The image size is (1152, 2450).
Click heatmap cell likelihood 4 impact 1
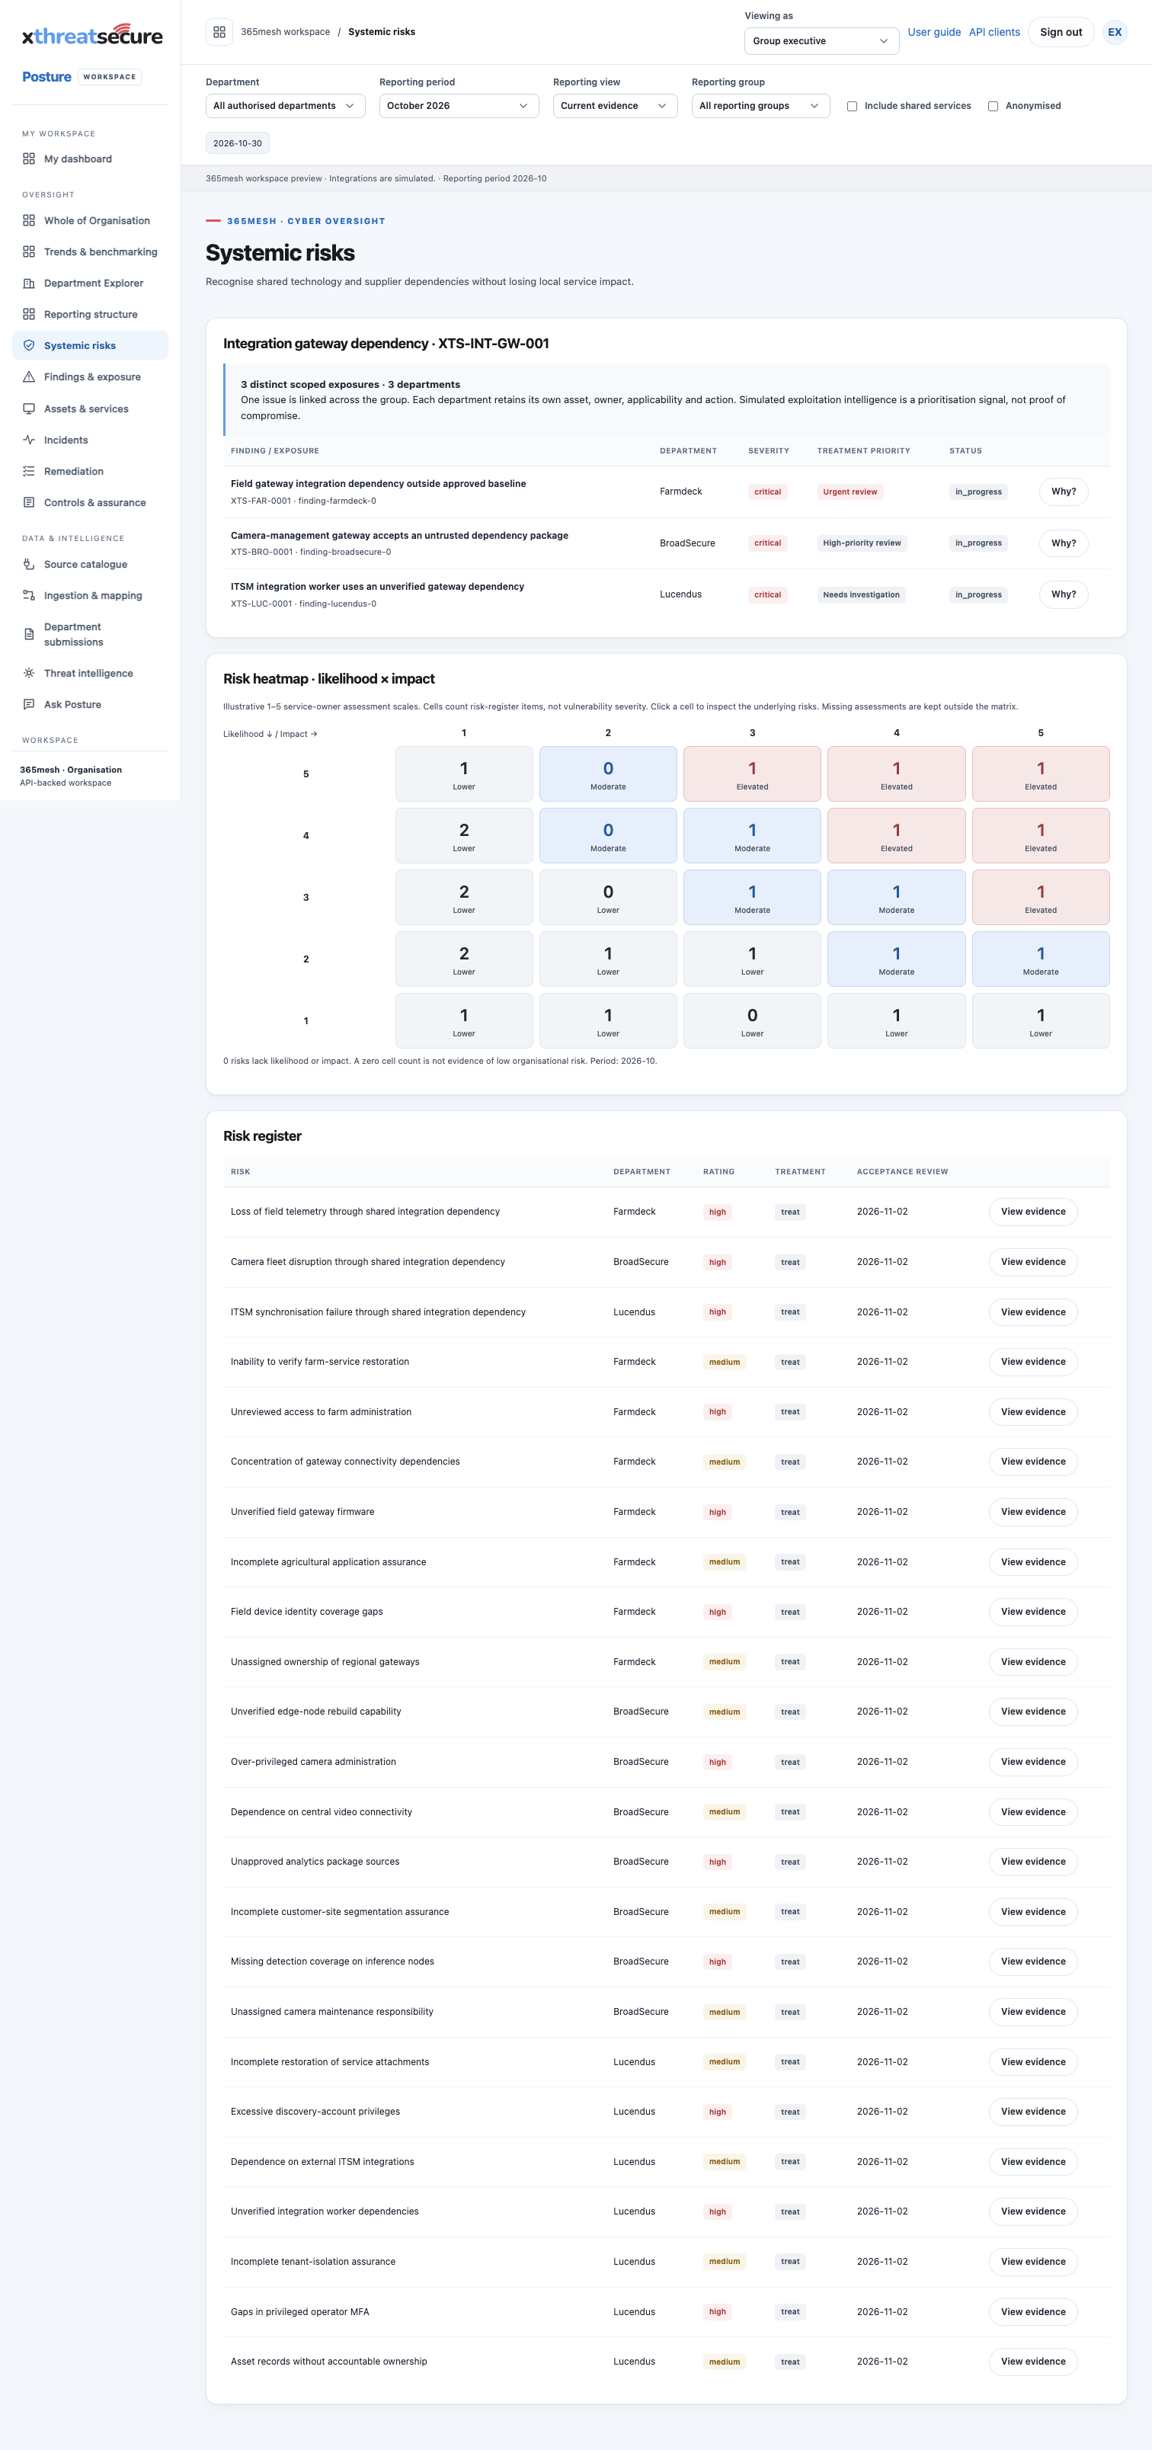pyautogui.click(x=464, y=836)
